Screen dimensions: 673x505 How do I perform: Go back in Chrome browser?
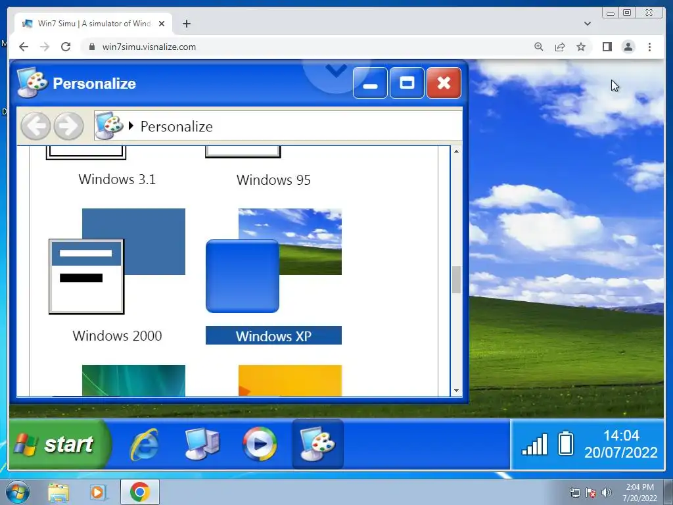pos(24,47)
